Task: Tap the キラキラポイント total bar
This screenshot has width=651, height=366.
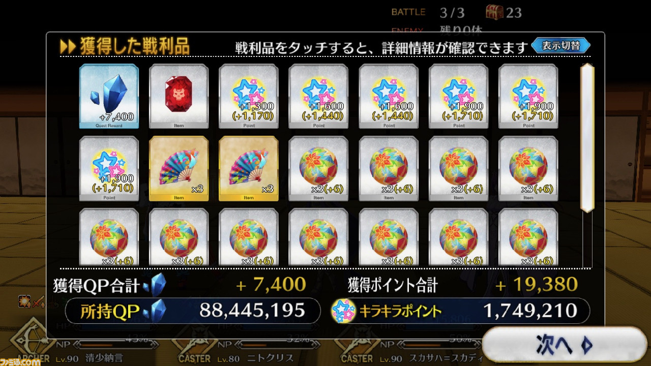Action: pos(460,311)
